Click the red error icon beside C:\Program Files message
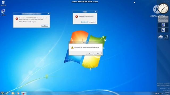The height and width of the screenshot is (95, 170). click(x=76, y=17)
